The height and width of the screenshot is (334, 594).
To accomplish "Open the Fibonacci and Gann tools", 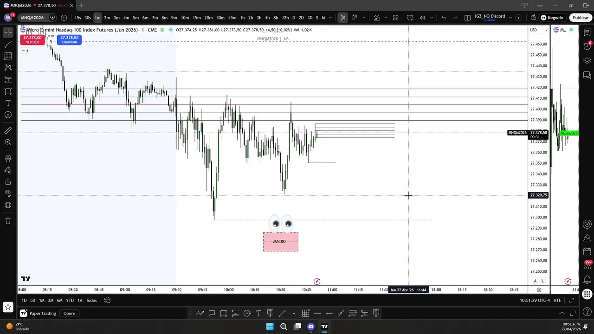I will pos(8,56).
